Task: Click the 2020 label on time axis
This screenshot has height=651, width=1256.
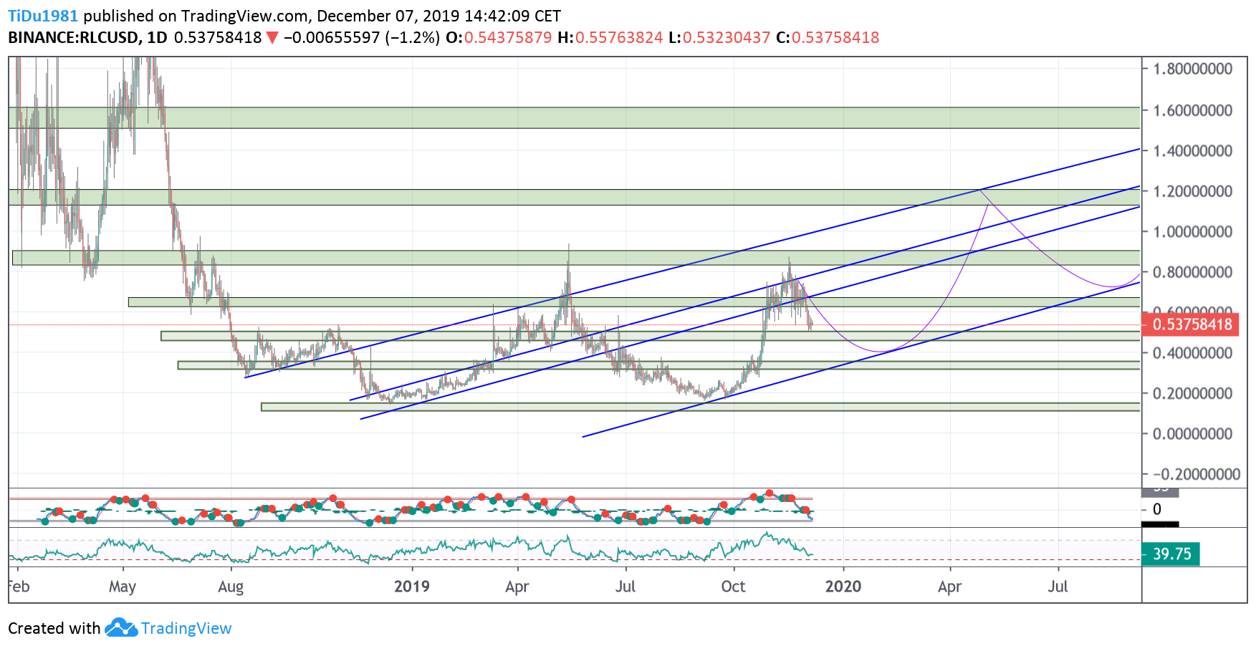Action: [843, 587]
